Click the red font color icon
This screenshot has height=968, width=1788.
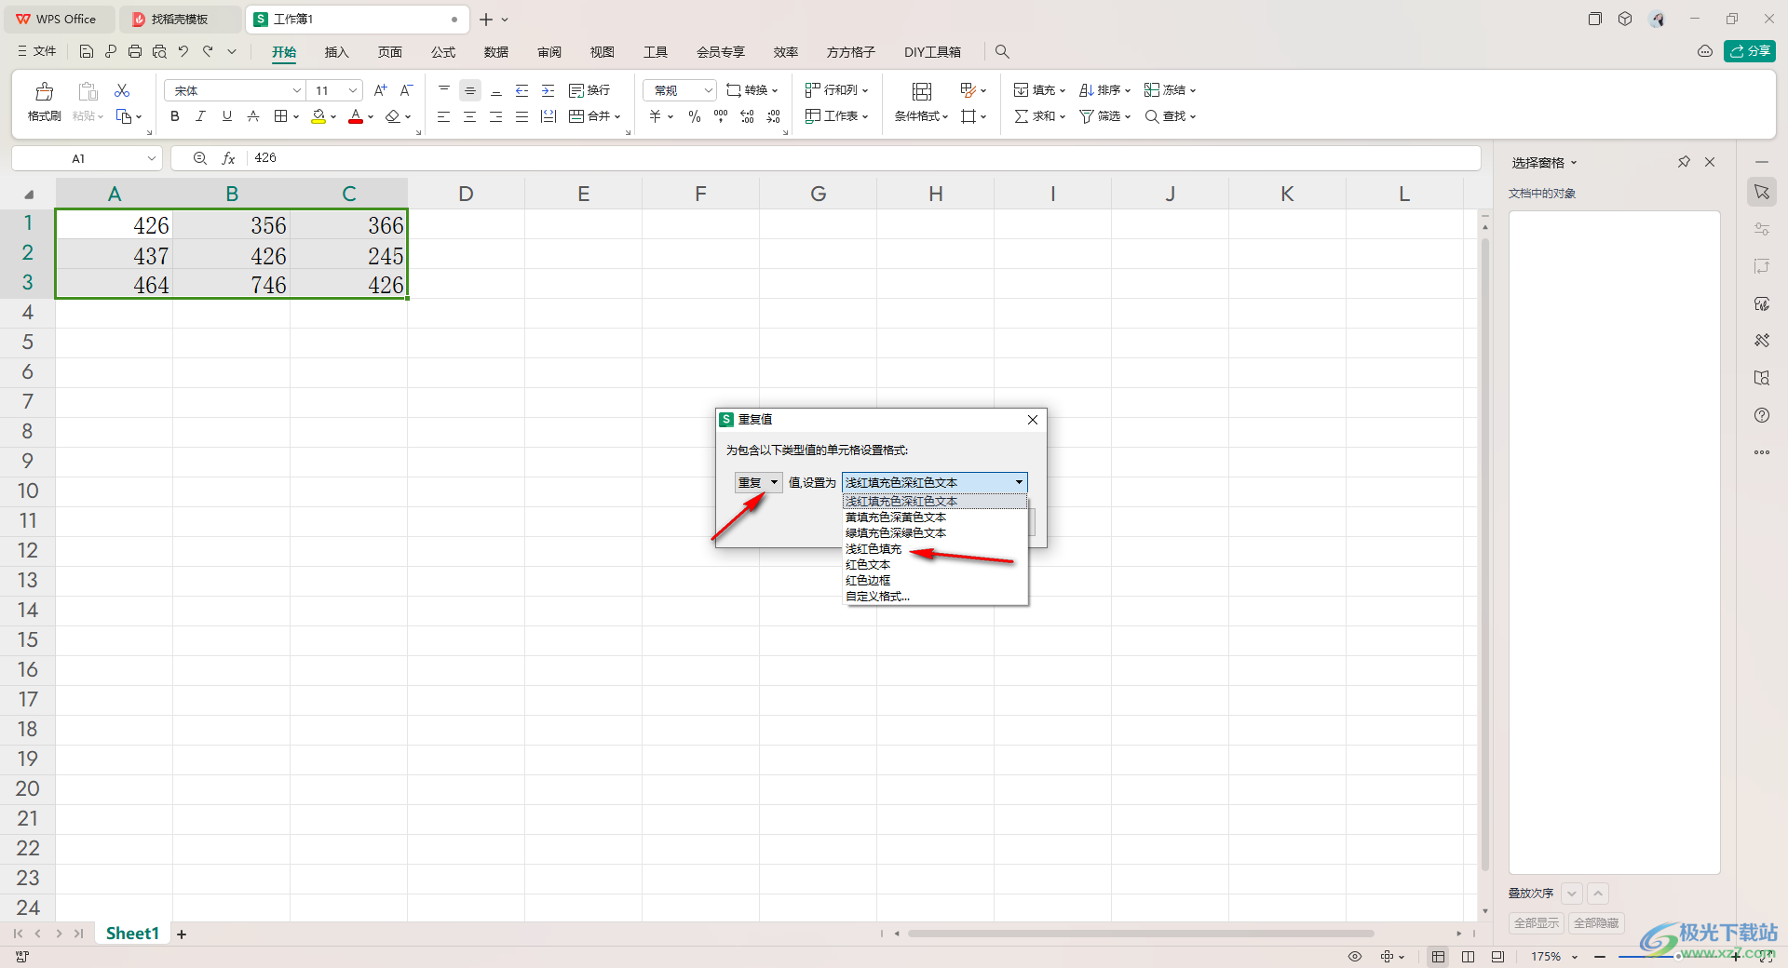coord(356,116)
